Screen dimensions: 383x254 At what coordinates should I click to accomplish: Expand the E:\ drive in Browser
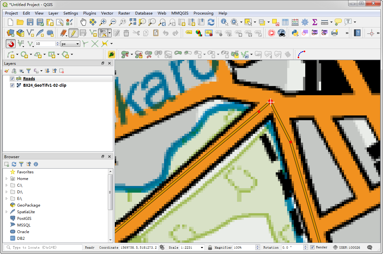coord(6,199)
